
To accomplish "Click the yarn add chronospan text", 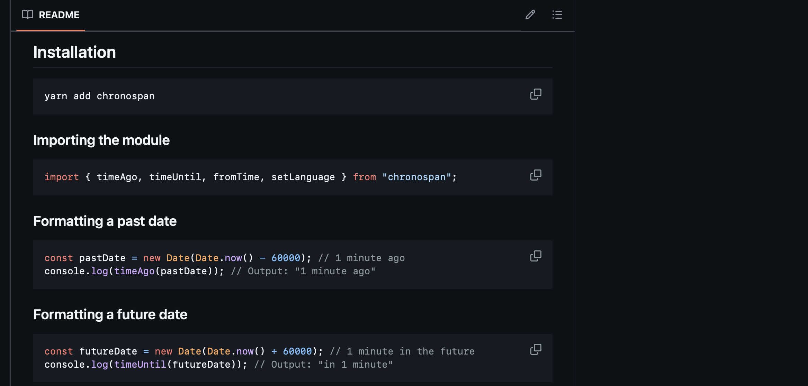I will (x=99, y=96).
